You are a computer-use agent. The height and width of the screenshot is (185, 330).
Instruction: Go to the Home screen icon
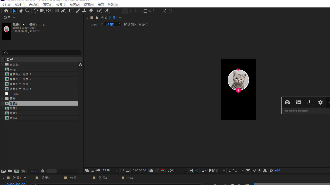point(6,11)
